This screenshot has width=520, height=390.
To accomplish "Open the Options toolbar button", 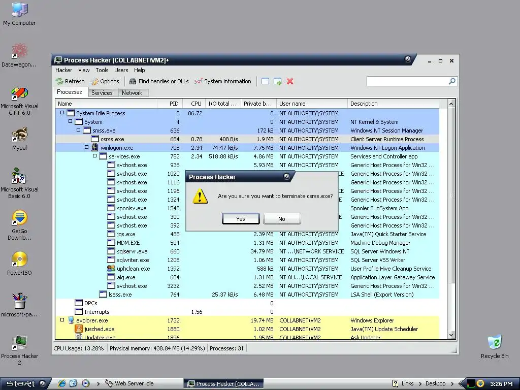I will coord(105,81).
